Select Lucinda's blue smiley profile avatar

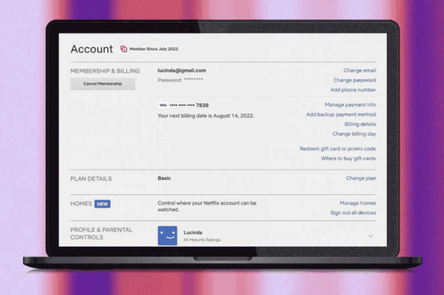coord(167,235)
